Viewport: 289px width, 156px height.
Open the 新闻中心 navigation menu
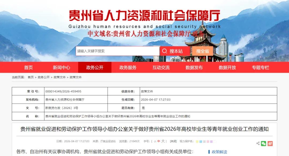click(62, 68)
